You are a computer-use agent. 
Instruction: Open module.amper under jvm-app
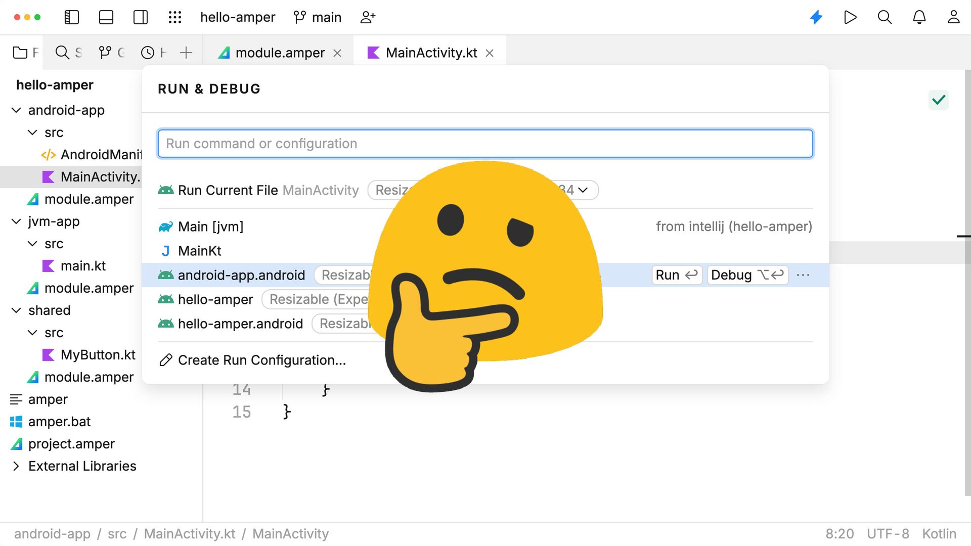(x=80, y=288)
